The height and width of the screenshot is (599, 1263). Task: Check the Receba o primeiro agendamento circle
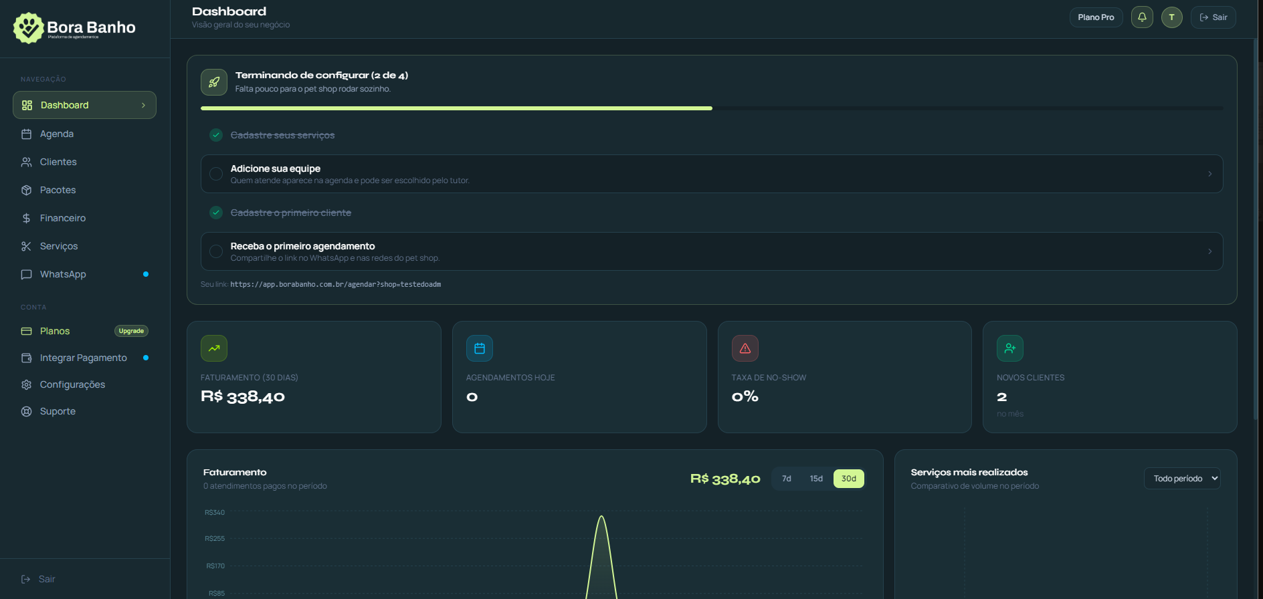tap(216, 251)
